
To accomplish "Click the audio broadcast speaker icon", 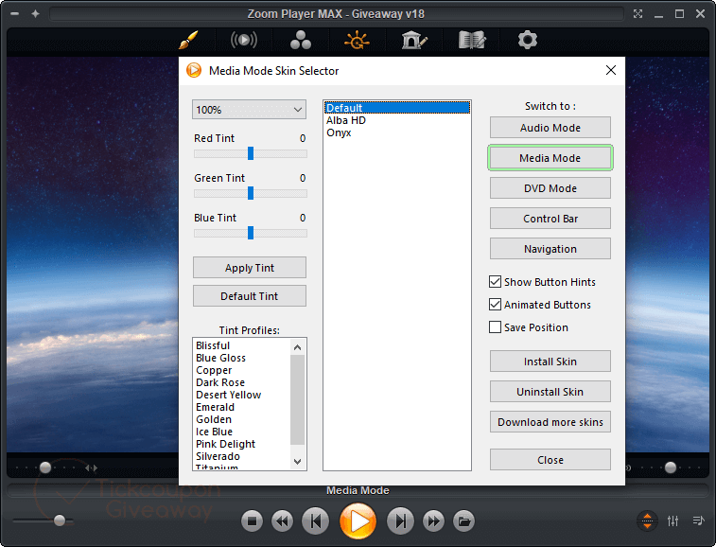I will (x=244, y=40).
